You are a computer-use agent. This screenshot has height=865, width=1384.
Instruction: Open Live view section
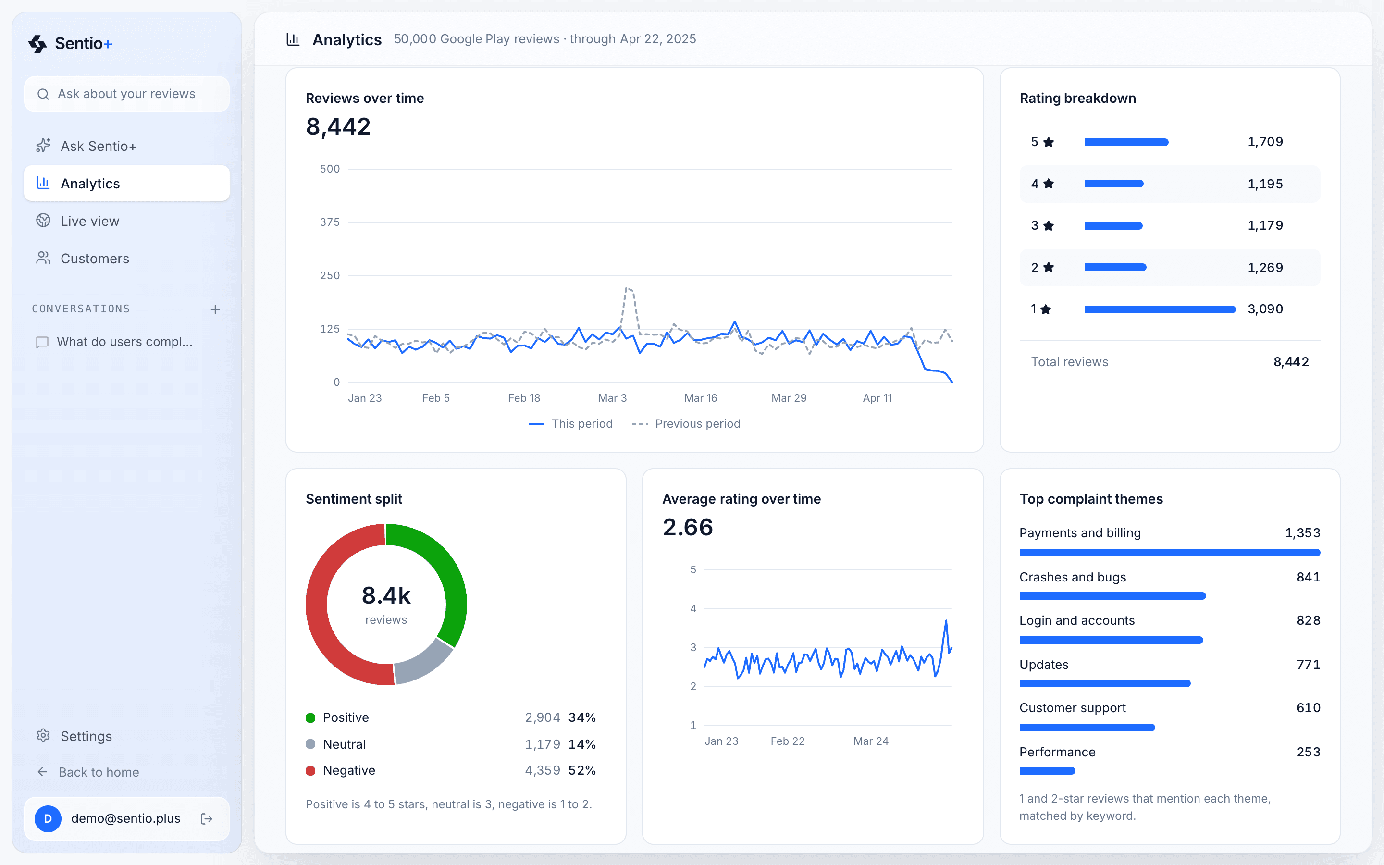pyautogui.click(x=127, y=221)
